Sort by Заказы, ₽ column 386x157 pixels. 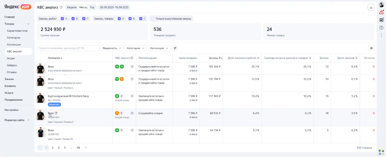click(x=215, y=58)
